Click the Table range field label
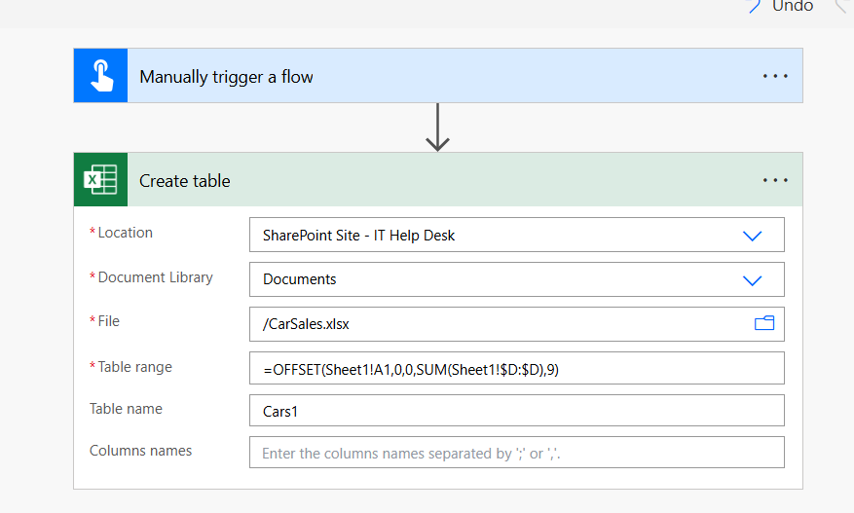 (x=134, y=367)
